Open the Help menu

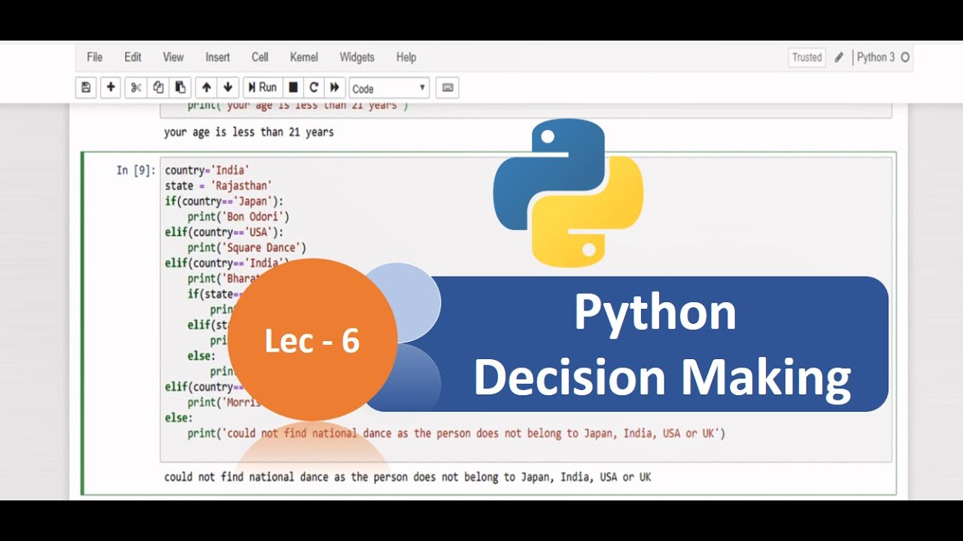406,57
